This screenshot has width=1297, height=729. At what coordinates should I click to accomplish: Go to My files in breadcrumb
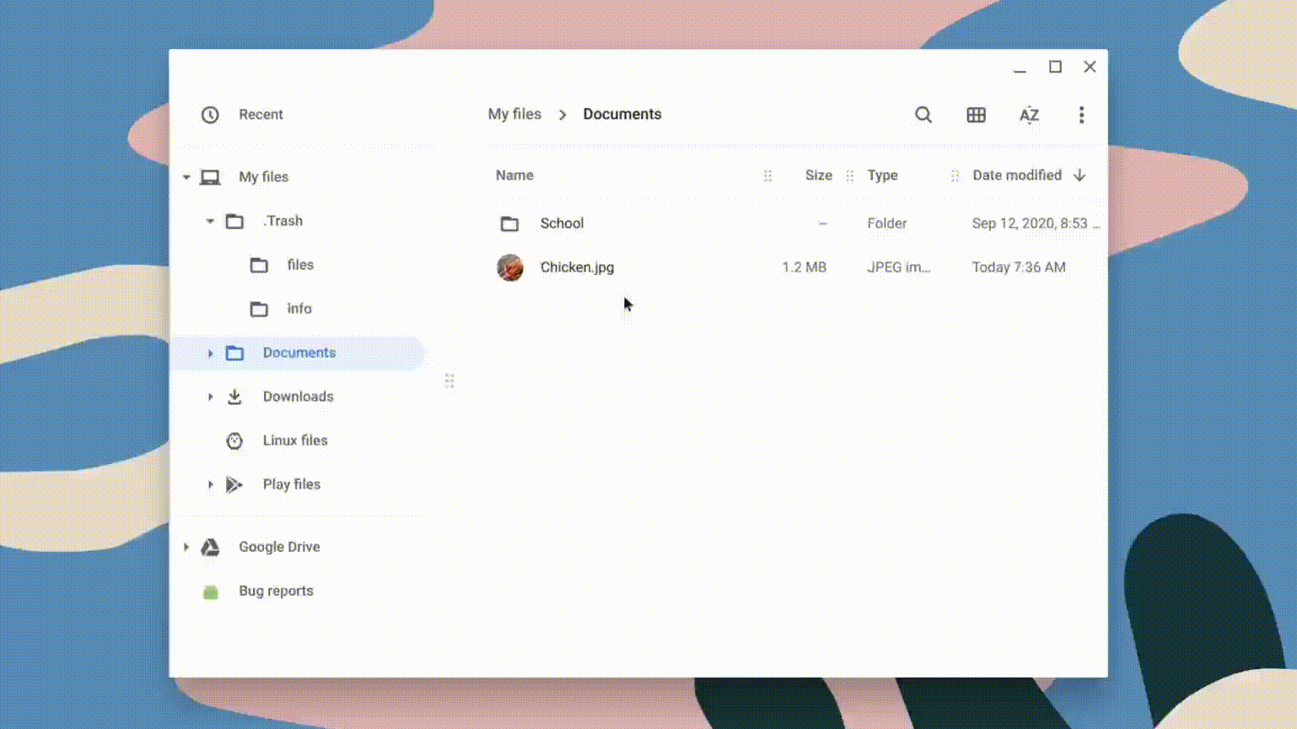(514, 114)
